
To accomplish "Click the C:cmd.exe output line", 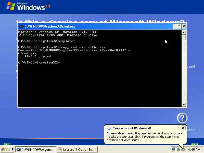I will [x=27, y=53].
